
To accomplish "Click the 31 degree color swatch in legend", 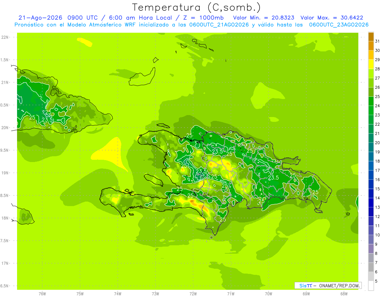I will pos(371,37).
